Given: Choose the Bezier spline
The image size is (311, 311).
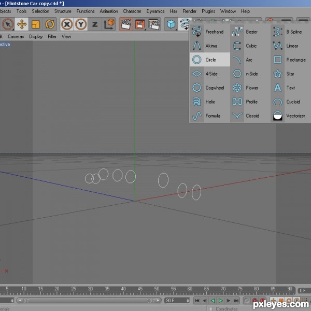Looking at the screenshot, I should (250, 32).
